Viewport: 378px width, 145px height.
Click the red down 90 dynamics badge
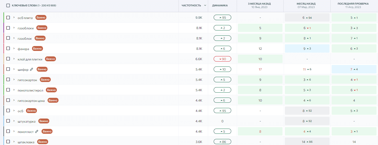[222, 59]
